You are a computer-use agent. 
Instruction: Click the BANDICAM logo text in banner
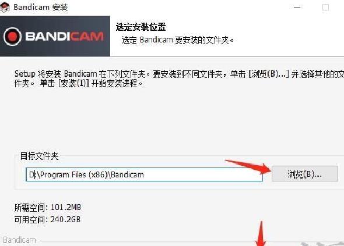64,36
